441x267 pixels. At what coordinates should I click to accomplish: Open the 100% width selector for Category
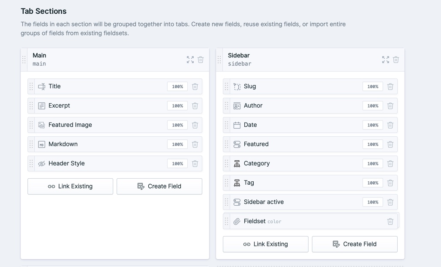pyautogui.click(x=373, y=163)
